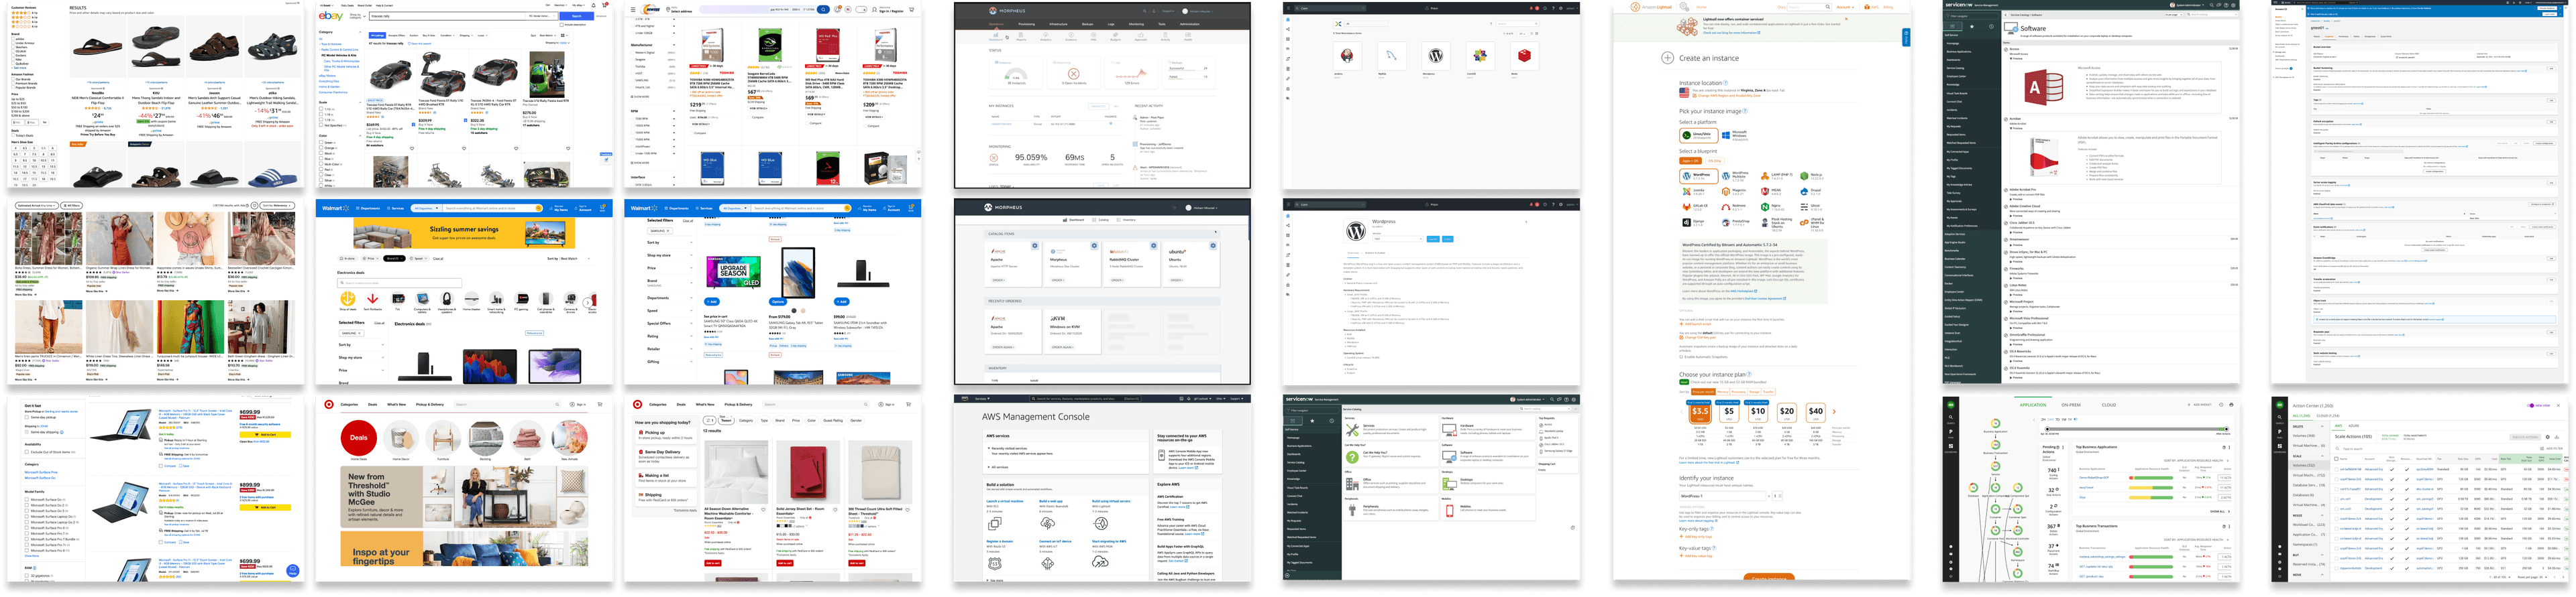This screenshot has width=2576, height=597.
Task: Click the Search button in the eBay window
Action: (576, 16)
